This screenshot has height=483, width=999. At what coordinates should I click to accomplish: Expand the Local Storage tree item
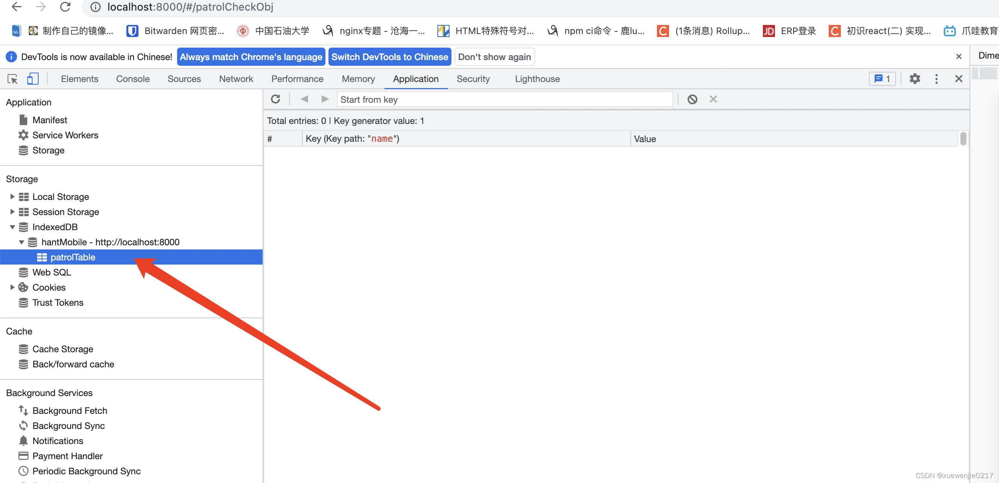click(x=12, y=197)
